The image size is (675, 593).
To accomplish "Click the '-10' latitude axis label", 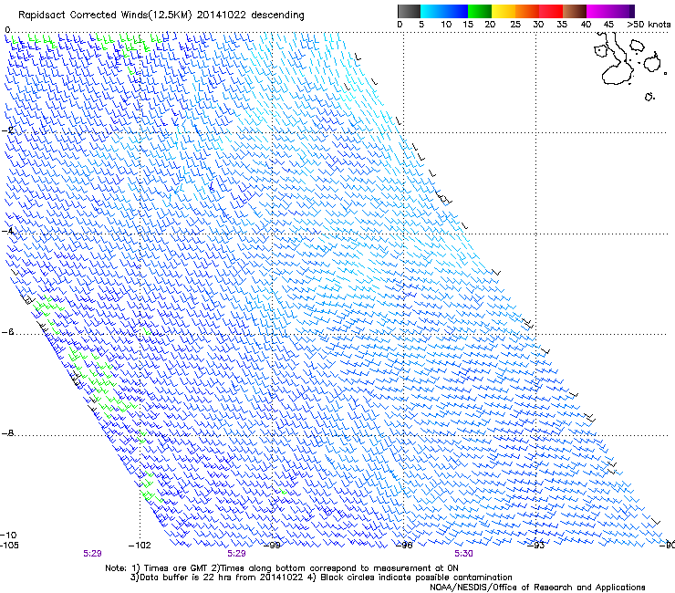I will pos(9,535).
